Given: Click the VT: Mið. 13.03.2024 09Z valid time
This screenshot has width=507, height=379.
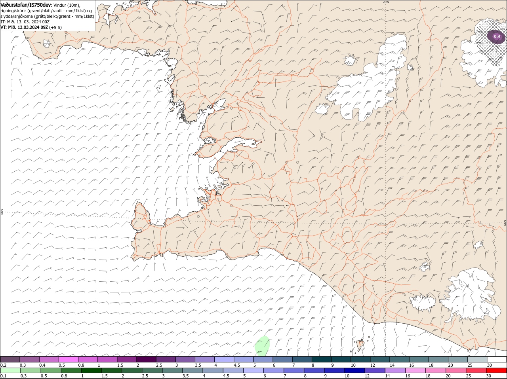Looking at the screenshot, I should [x=24, y=27].
